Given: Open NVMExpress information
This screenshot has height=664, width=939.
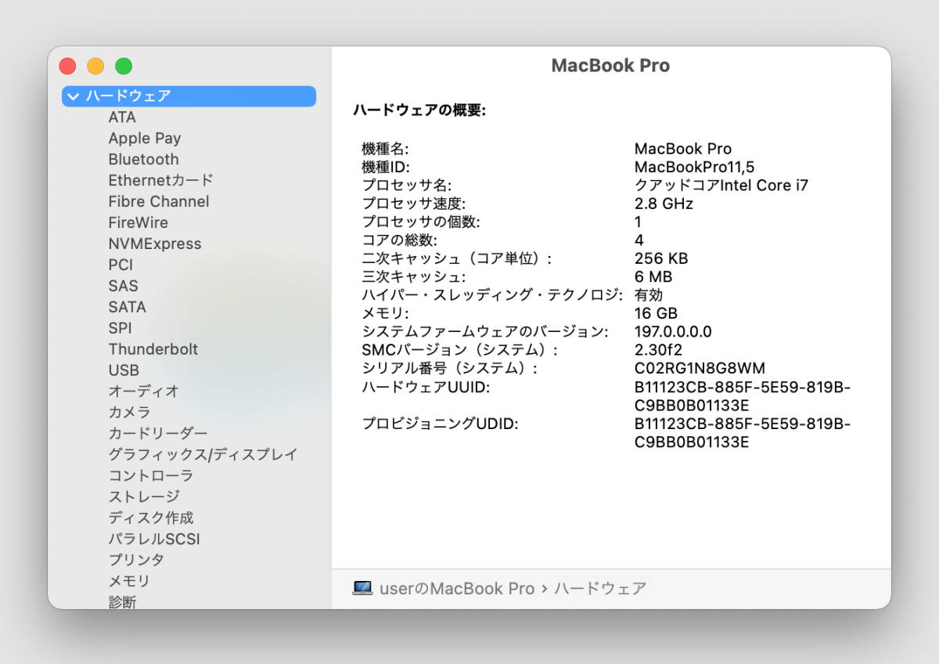Looking at the screenshot, I should (x=155, y=244).
